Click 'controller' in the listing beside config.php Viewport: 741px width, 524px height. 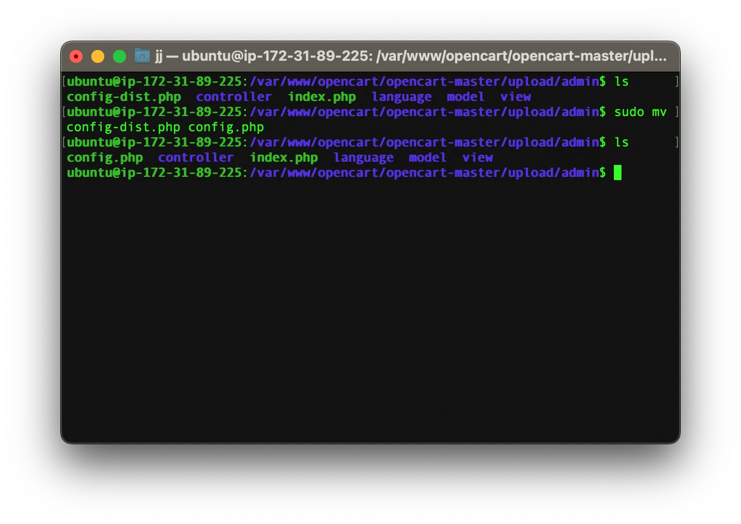click(x=196, y=157)
